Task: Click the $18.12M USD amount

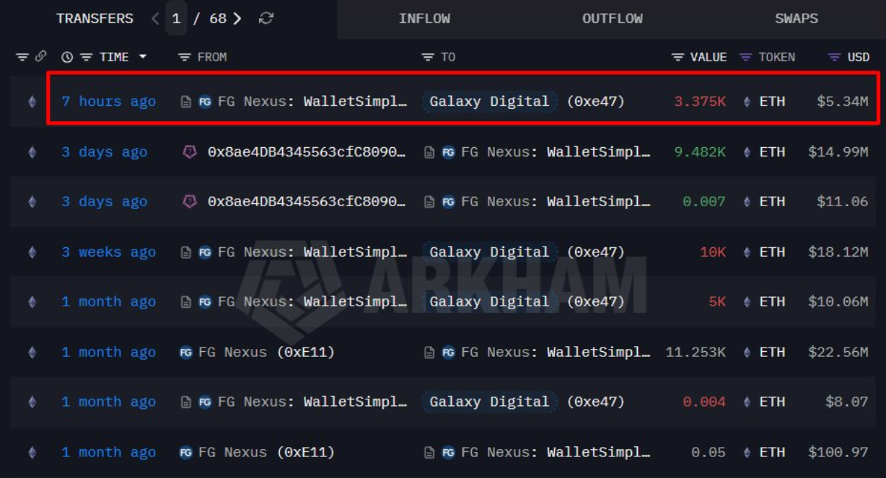Action: (x=838, y=252)
